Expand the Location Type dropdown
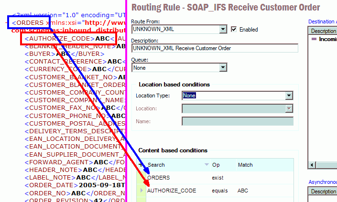The image size is (337, 202). 289,96
